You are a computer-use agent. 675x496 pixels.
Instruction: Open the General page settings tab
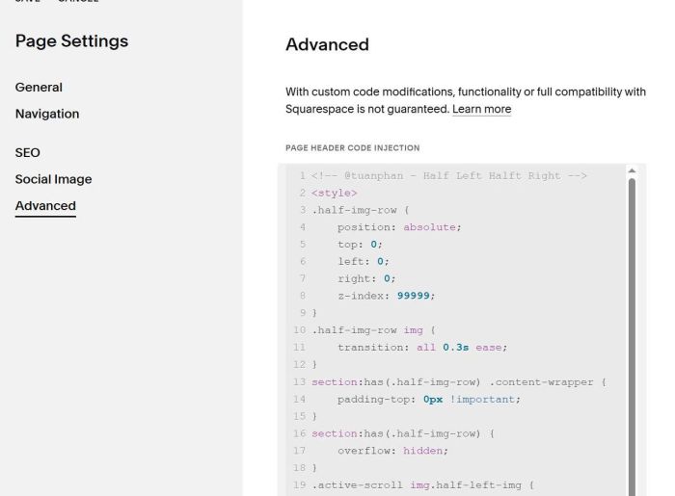click(x=39, y=88)
